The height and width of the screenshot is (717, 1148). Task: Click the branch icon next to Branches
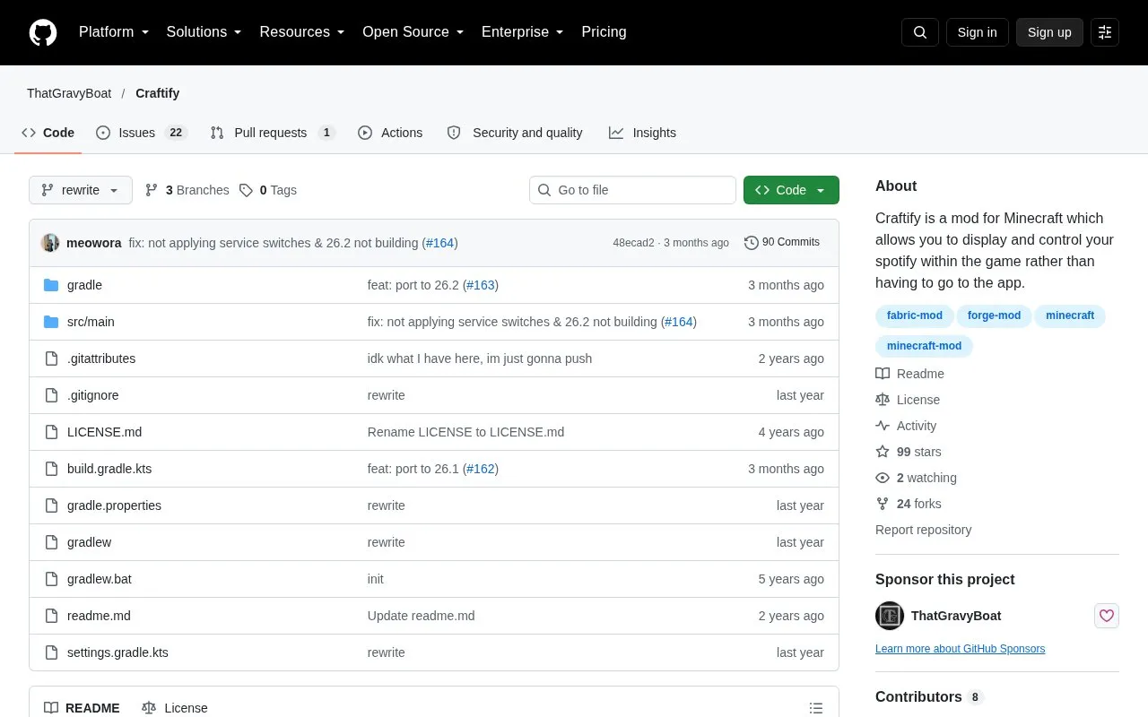[152, 190]
